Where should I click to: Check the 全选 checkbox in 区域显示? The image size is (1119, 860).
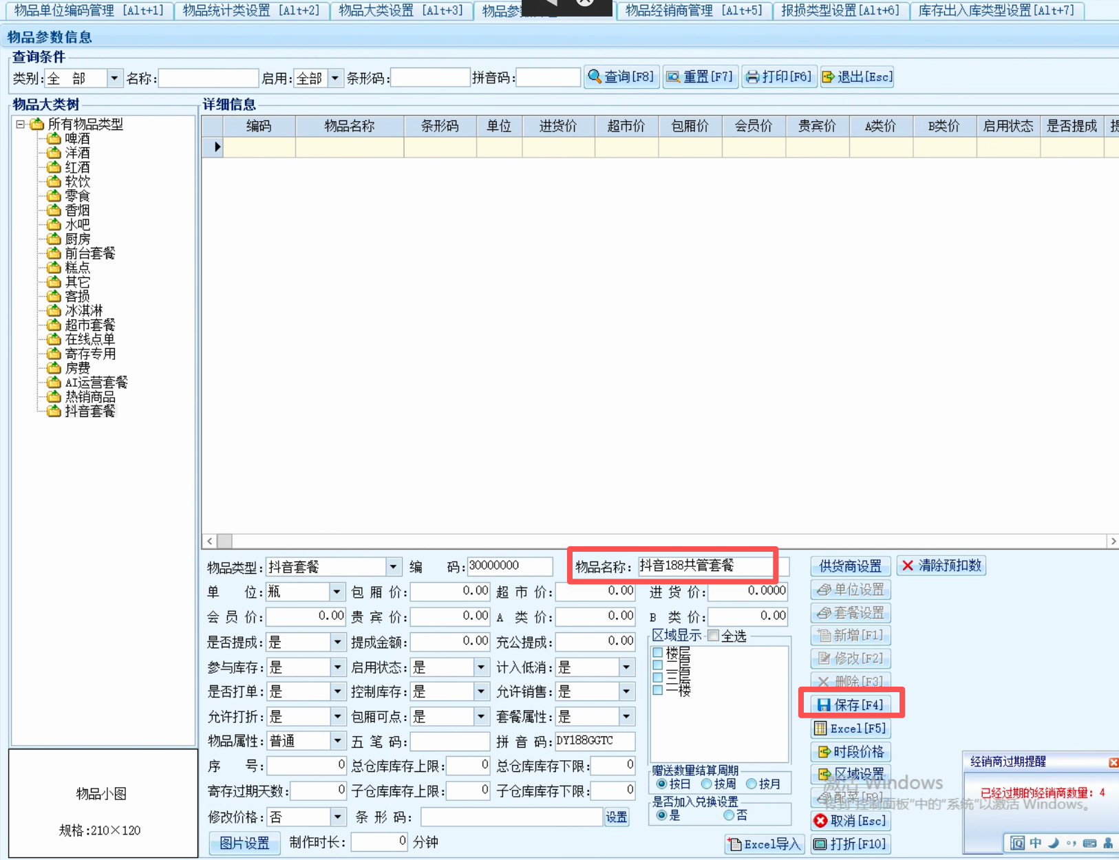tap(714, 636)
